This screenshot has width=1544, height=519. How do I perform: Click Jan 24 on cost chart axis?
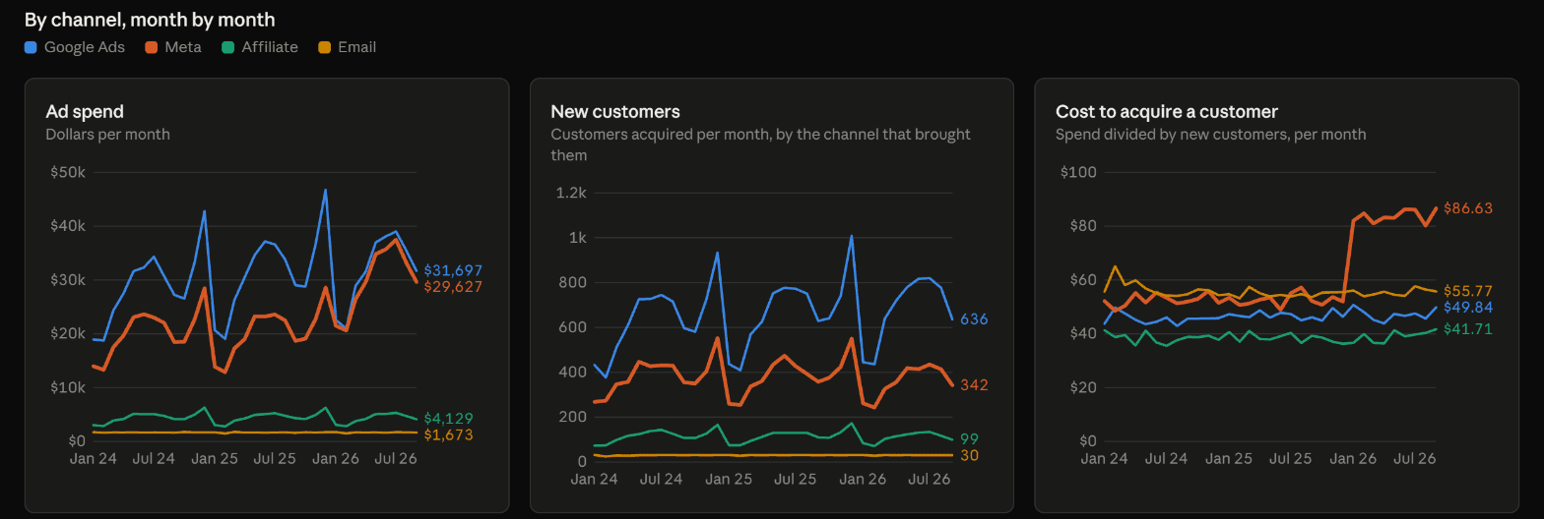tap(1104, 459)
